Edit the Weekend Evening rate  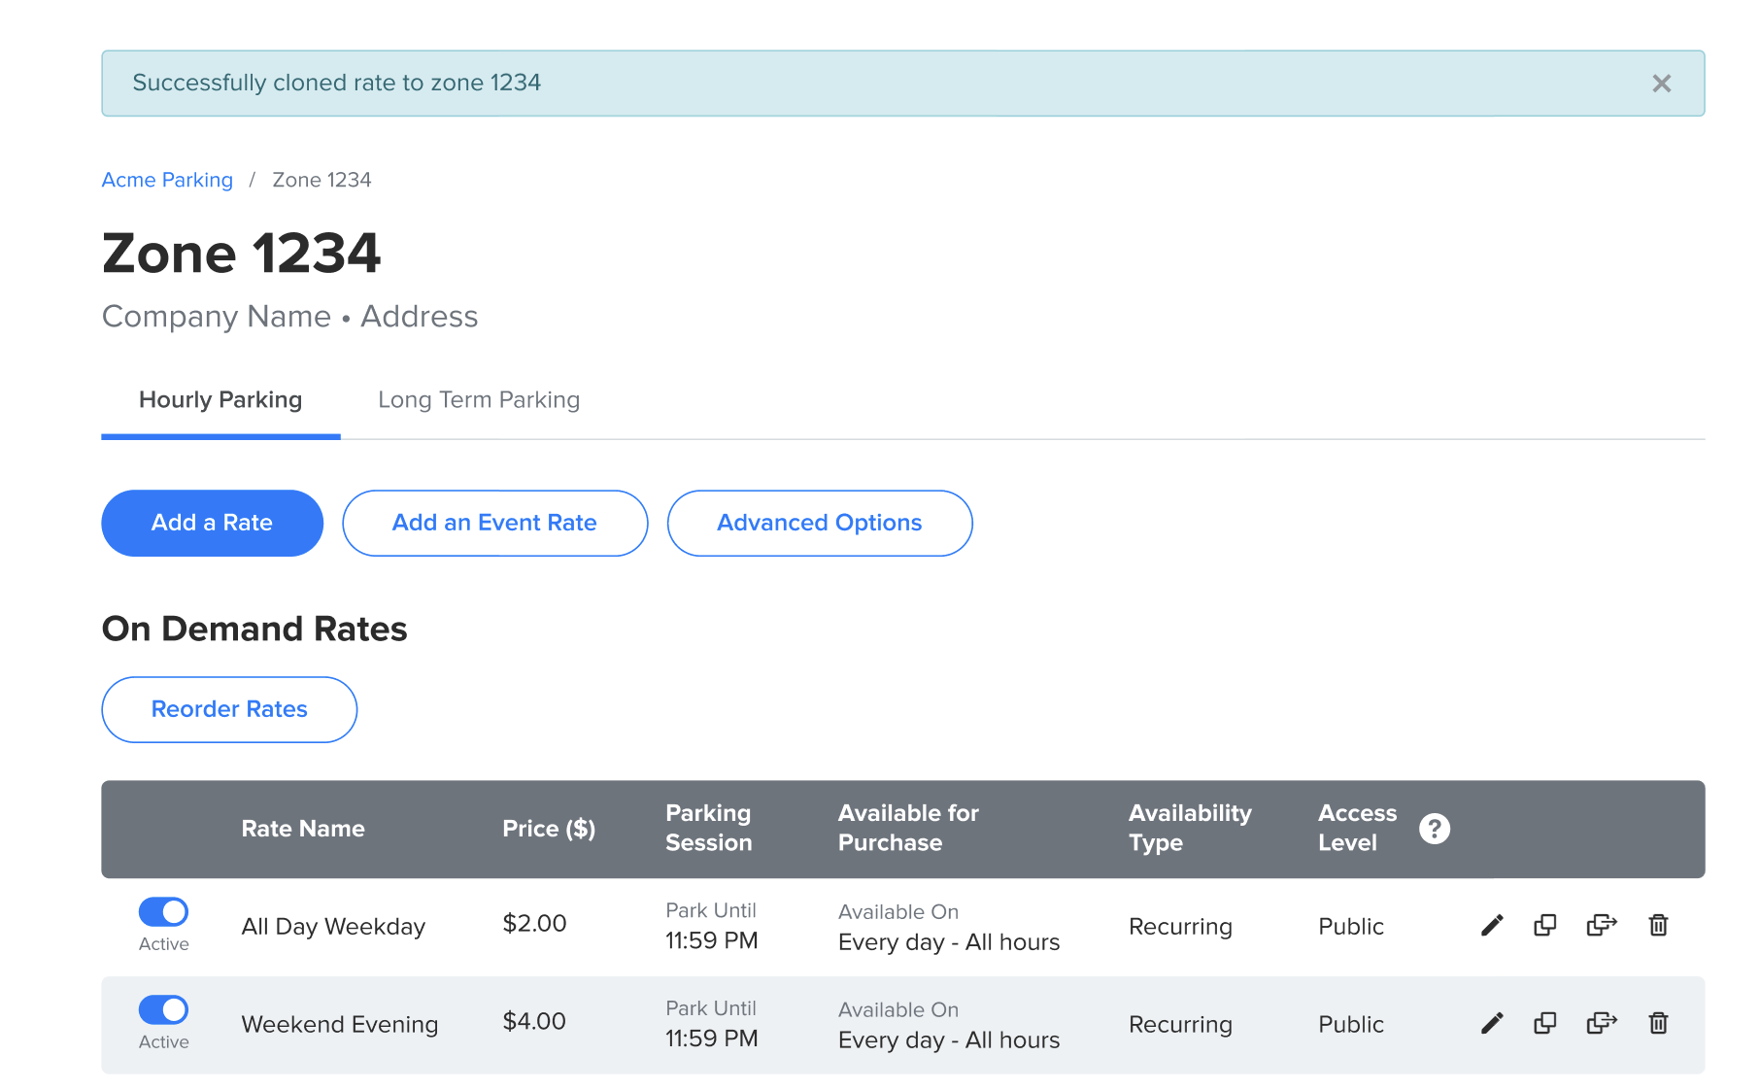(x=1492, y=1023)
